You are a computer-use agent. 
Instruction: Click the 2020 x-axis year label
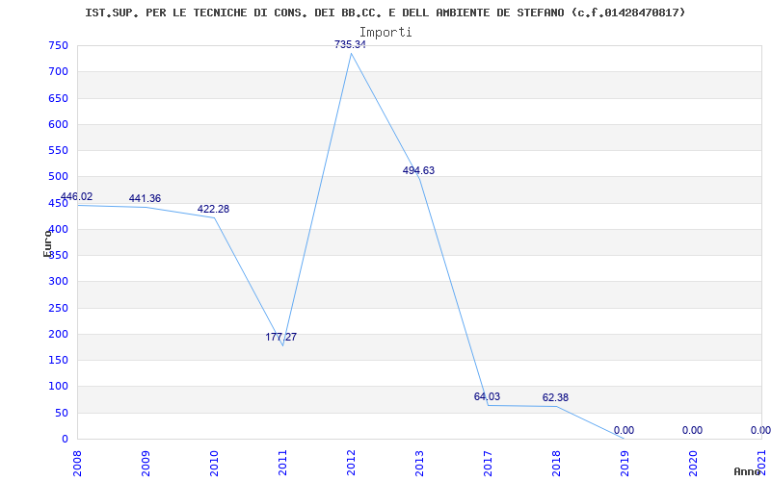[693, 464]
